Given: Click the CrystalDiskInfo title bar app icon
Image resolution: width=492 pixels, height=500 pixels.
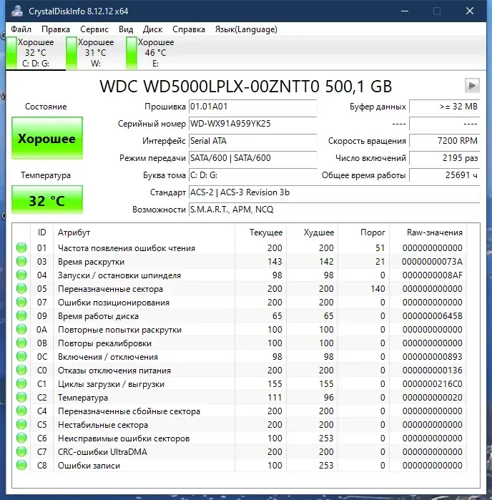Looking at the screenshot, I should (17, 11).
